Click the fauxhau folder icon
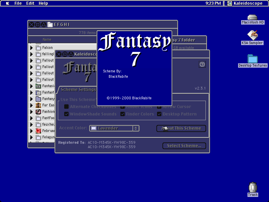Viewport: 269px width, 202px height. coord(38,125)
